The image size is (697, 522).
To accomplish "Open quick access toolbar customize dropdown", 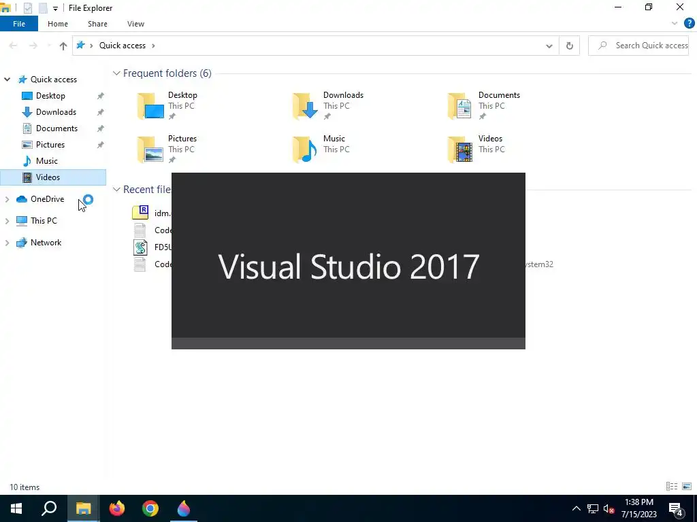I will pos(55,8).
